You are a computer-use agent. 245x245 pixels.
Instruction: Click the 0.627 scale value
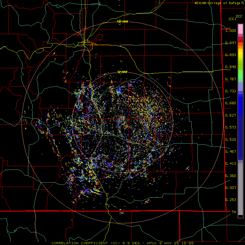click(x=231, y=115)
